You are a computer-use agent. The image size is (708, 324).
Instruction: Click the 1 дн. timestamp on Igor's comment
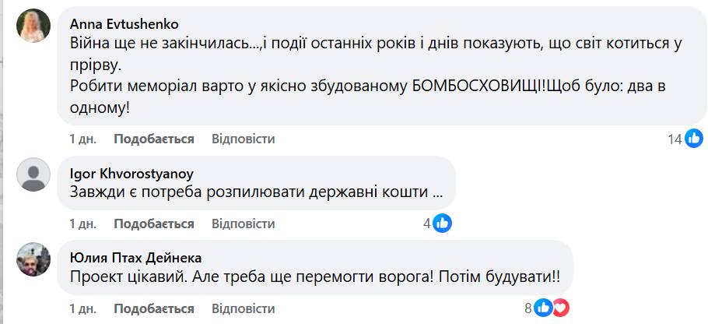tap(82, 224)
